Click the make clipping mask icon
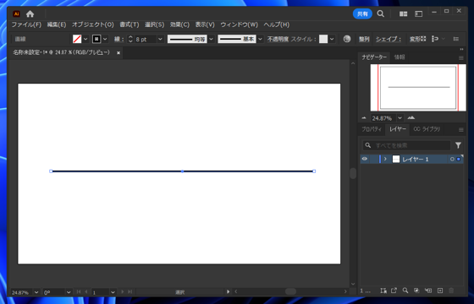 tap(416, 290)
